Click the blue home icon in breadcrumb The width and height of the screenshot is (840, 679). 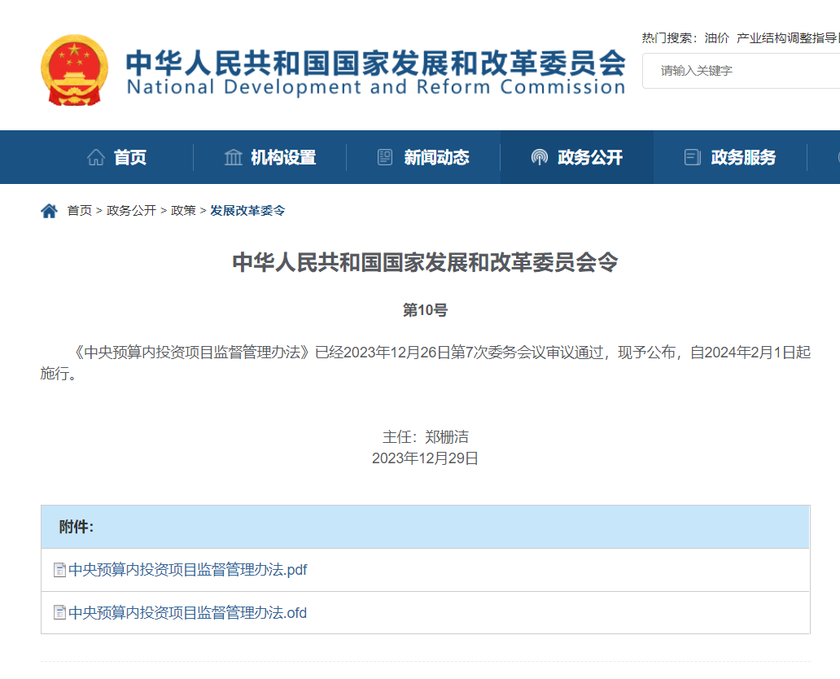[50, 211]
